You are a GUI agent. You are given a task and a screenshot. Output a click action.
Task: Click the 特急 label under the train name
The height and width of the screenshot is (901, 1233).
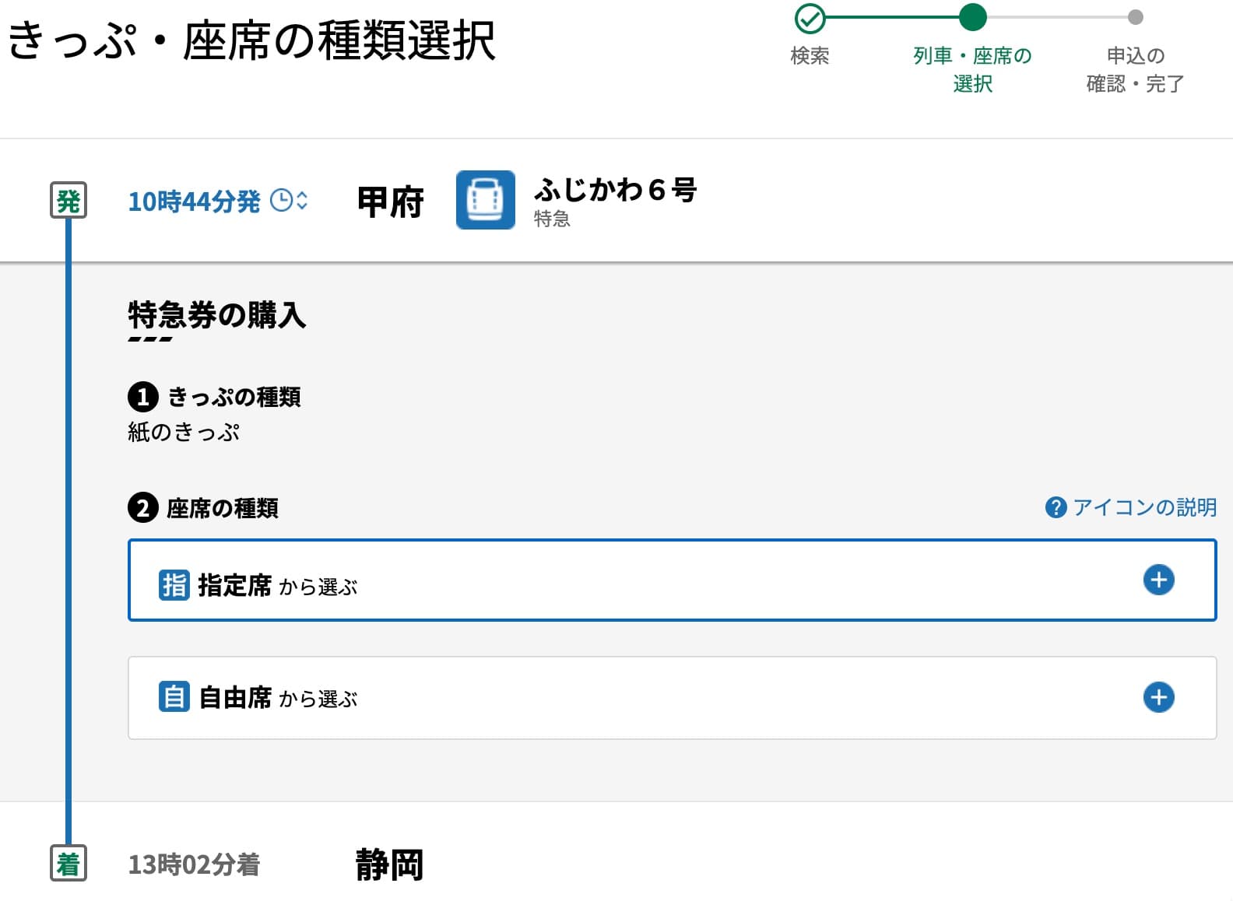click(552, 219)
